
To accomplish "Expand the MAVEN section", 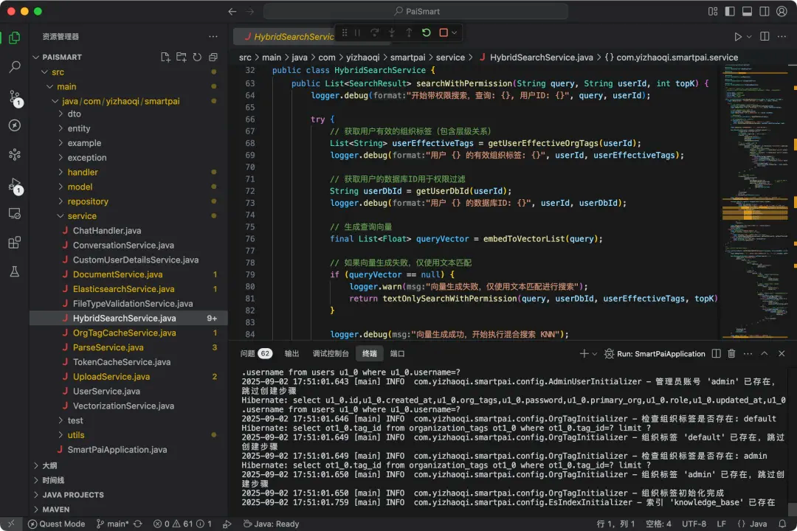I will coord(56,509).
